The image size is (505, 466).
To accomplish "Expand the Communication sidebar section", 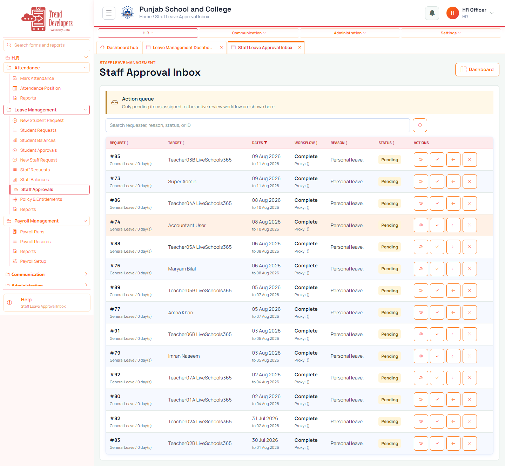I will click(47, 274).
